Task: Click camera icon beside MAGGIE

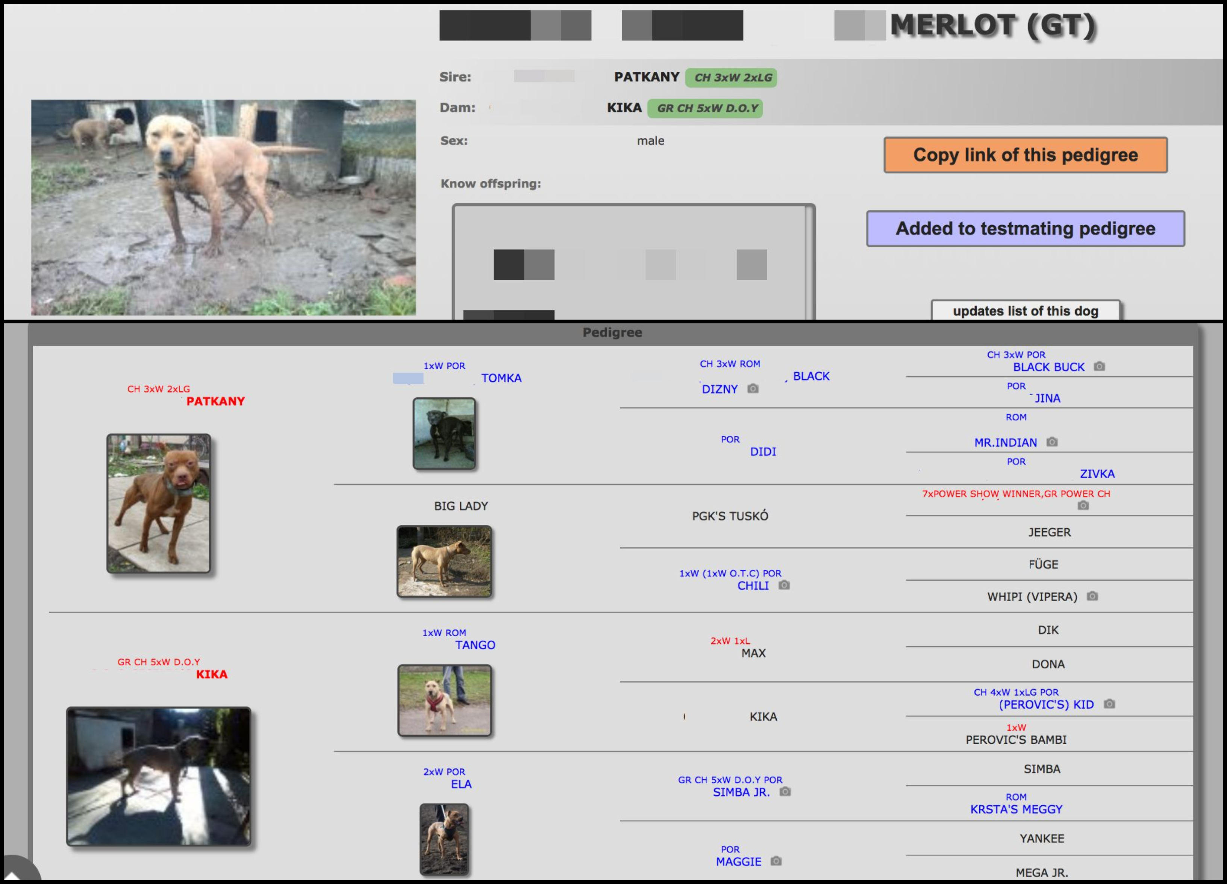Action: coord(776,861)
